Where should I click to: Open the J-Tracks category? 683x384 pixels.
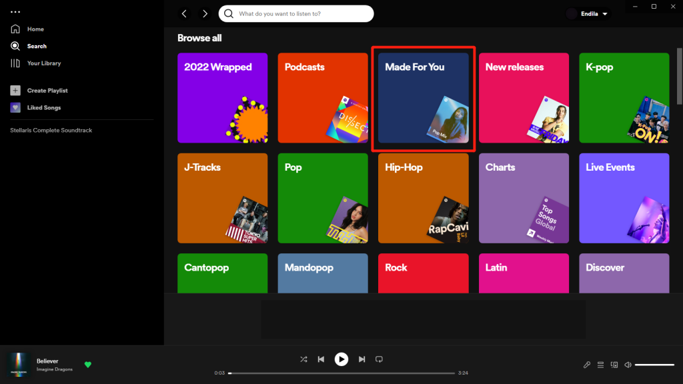point(223,198)
